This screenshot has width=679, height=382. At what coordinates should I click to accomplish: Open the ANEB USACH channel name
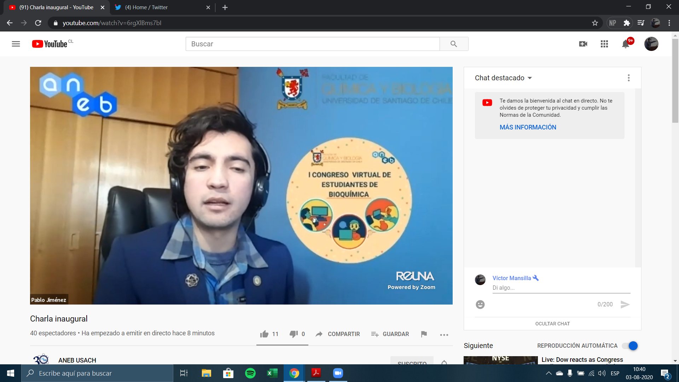(77, 360)
